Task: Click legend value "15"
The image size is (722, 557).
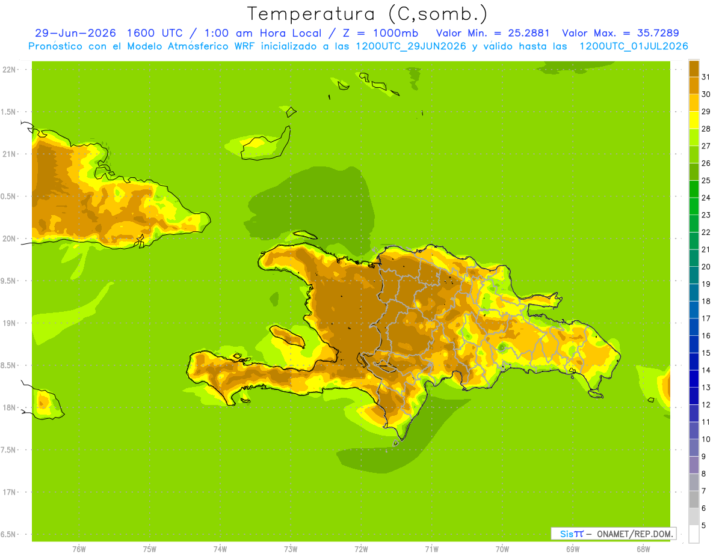Action: coord(706,353)
